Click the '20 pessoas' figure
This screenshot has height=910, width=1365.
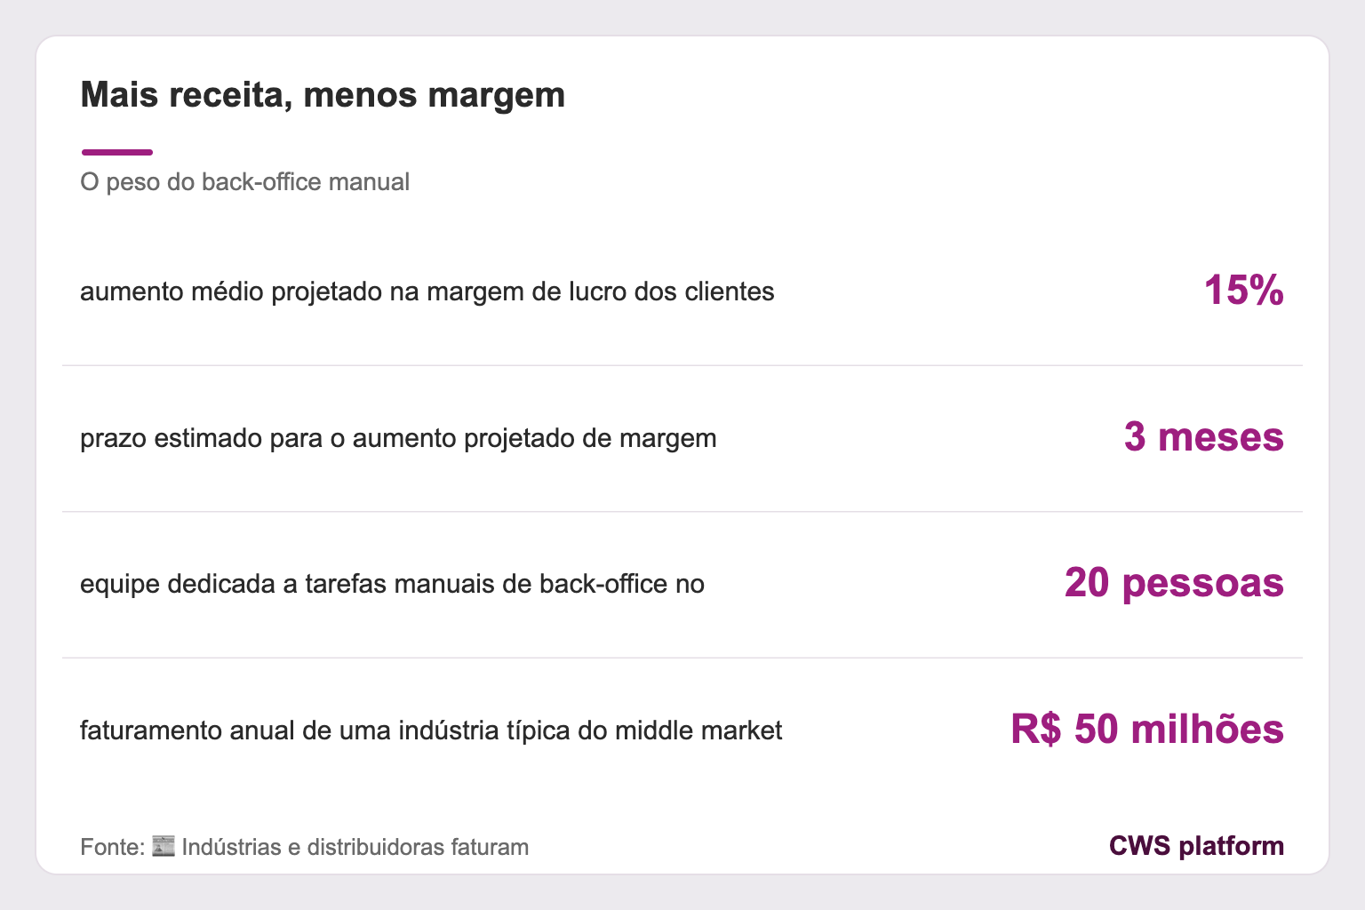(1174, 583)
